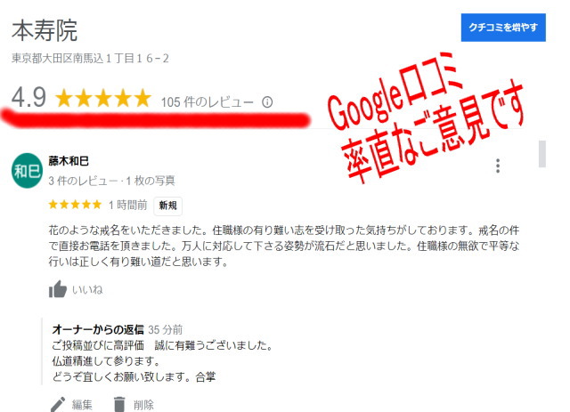
Task: Click the いいね label
Action: 87,289
